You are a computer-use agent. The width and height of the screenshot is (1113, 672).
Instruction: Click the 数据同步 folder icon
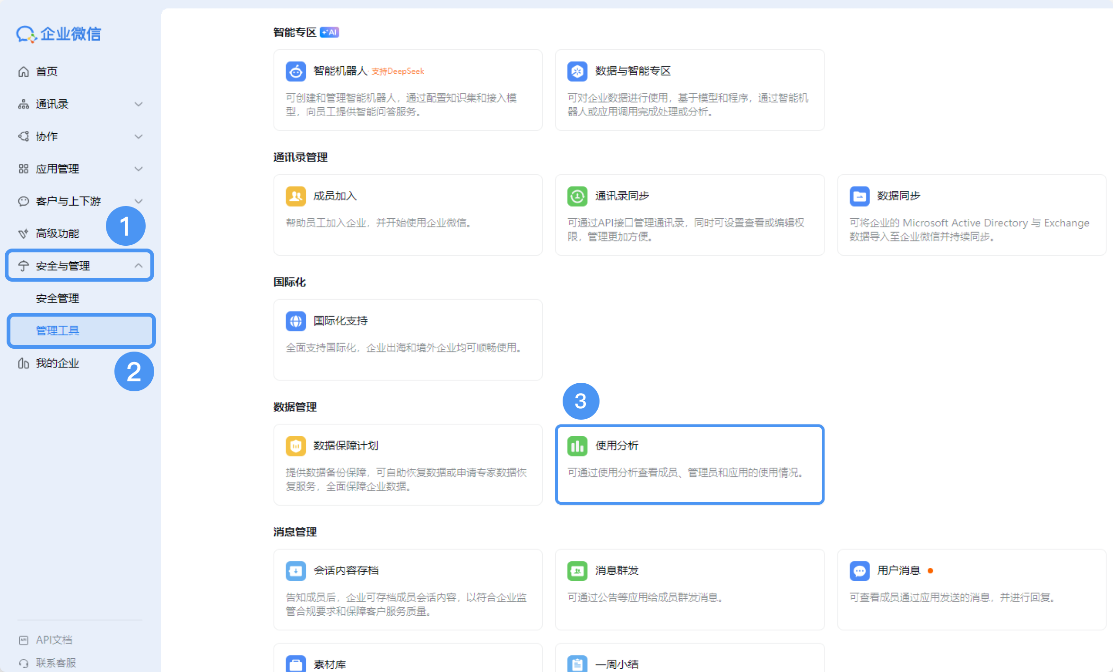click(859, 196)
